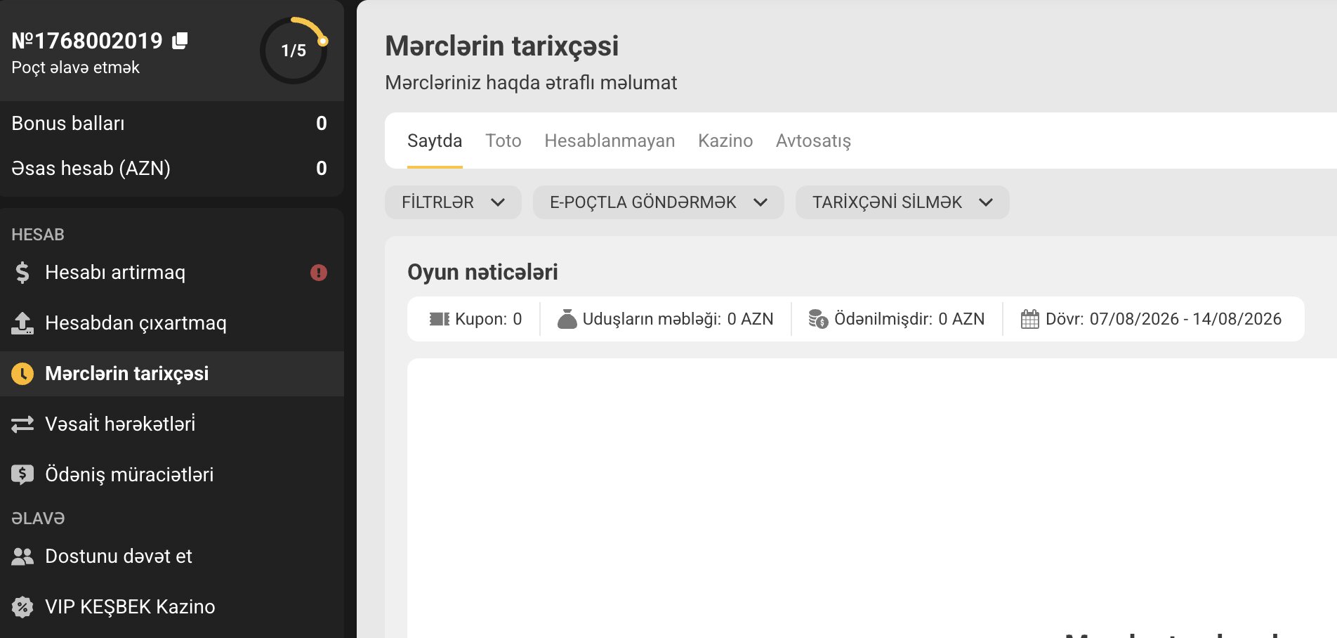This screenshot has width=1337, height=638.
Task: Go to Hesabdan çıxartmaq
Action: (x=172, y=323)
